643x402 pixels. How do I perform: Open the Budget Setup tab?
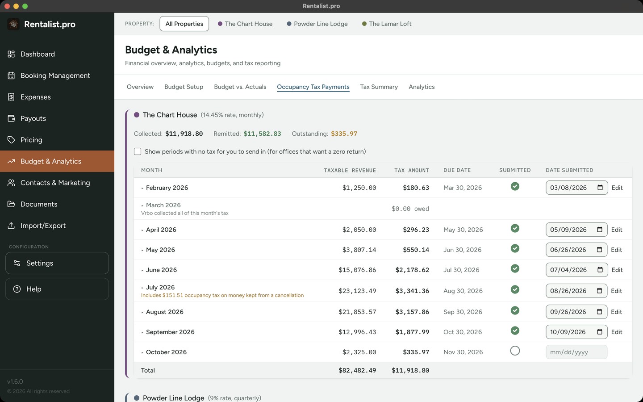[184, 87]
